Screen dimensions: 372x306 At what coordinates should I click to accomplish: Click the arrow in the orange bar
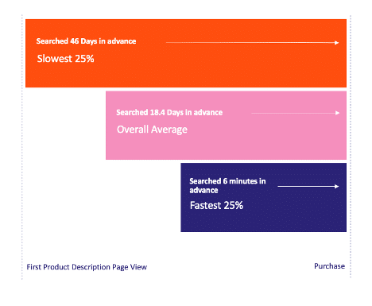click(x=252, y=42)
